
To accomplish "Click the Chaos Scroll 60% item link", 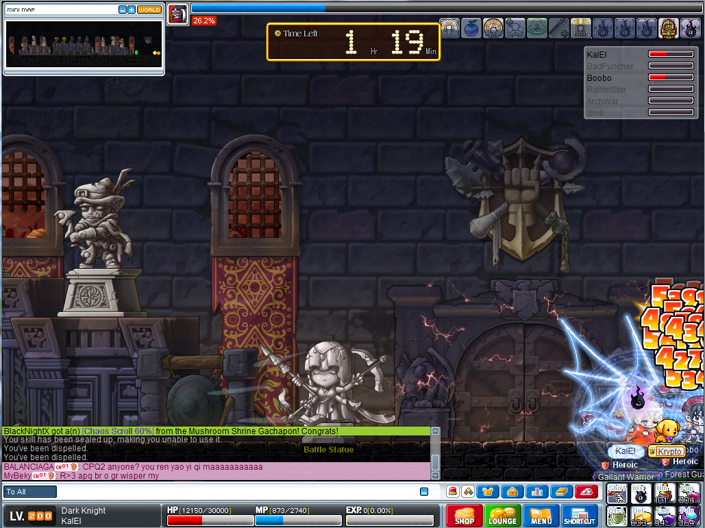I will point(119,431).
